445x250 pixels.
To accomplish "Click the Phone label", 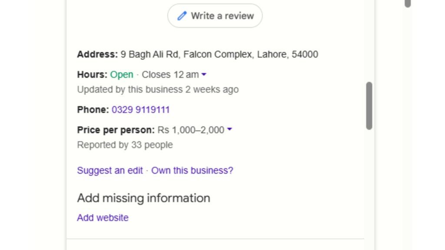I will (x=92, y=109).
